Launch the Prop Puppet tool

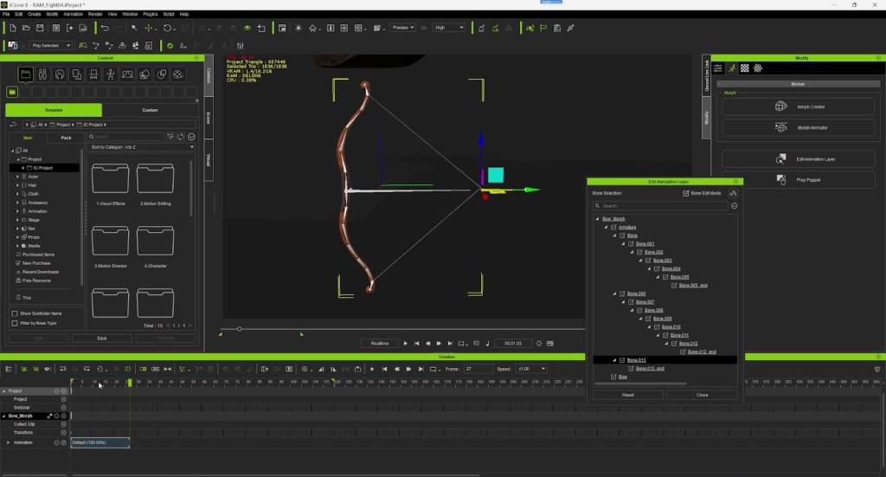click(798, 180)
